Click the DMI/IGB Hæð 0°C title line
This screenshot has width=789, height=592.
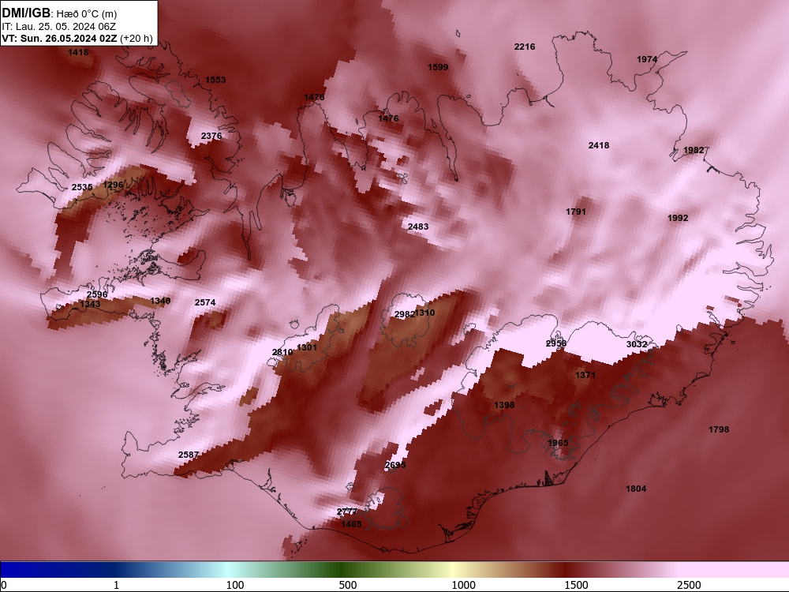point(59,13)
